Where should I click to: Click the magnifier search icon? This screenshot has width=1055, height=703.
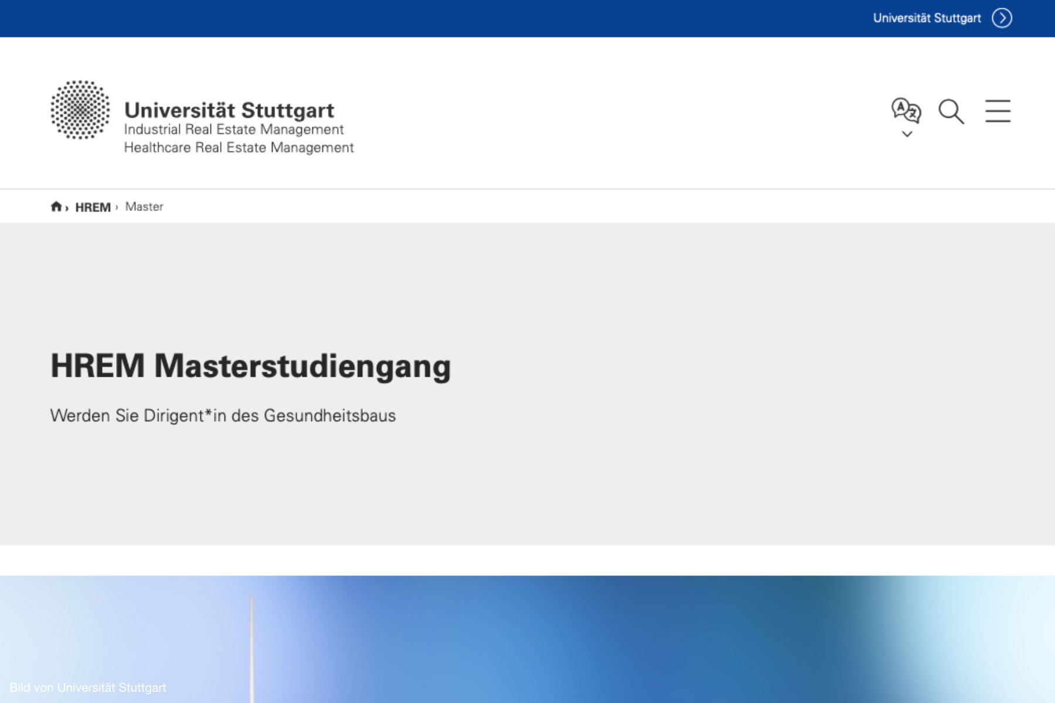tap(951, 111)
